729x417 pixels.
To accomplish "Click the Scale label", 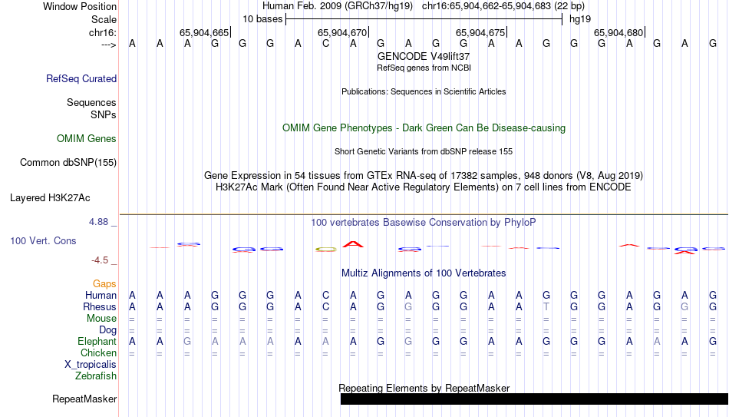I will tap(104, 19).
